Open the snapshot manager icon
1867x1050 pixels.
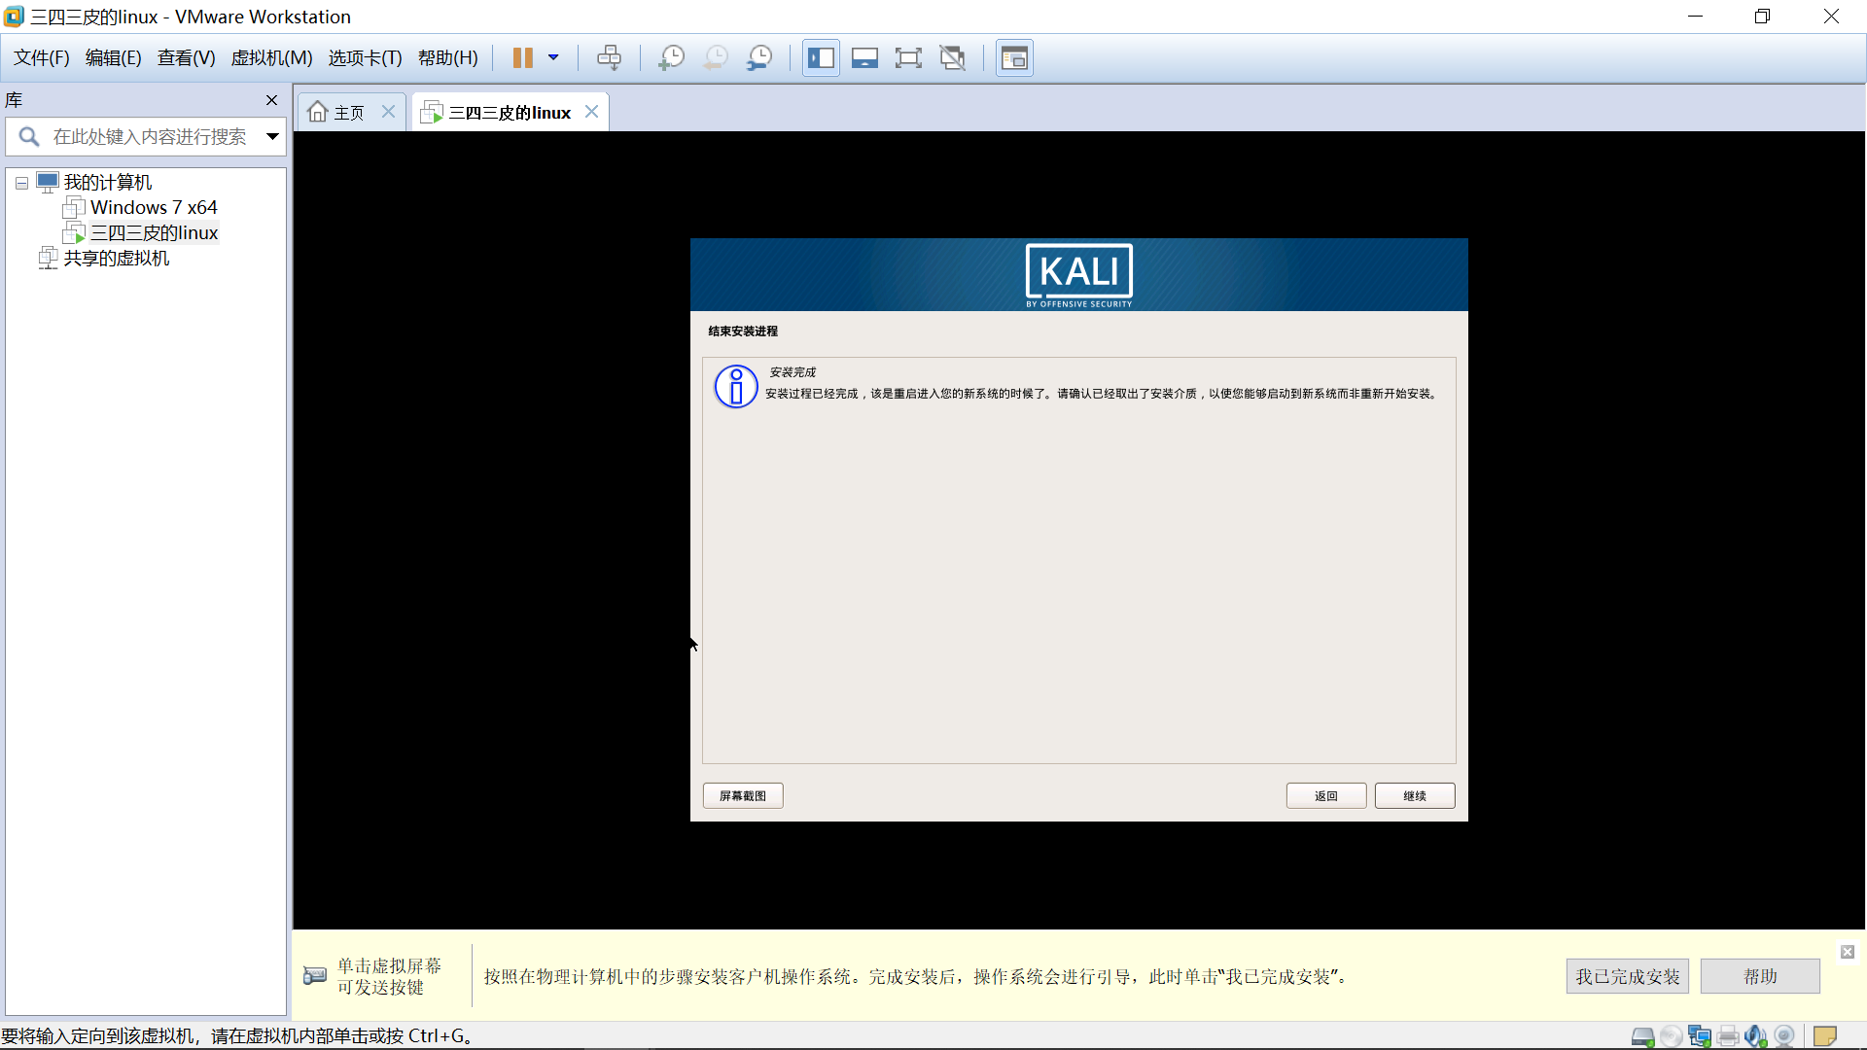(759, 58)
